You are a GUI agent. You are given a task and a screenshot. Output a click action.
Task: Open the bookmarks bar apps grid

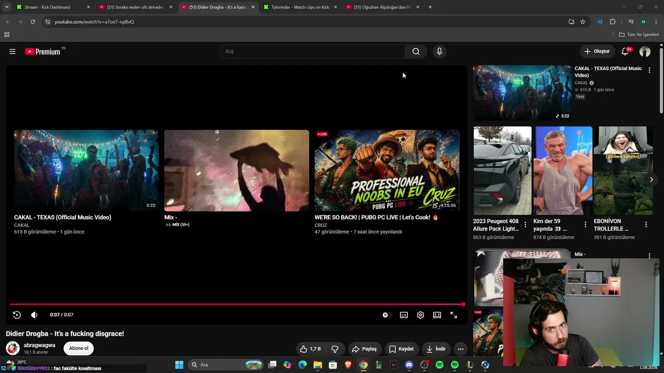[7, 35]
